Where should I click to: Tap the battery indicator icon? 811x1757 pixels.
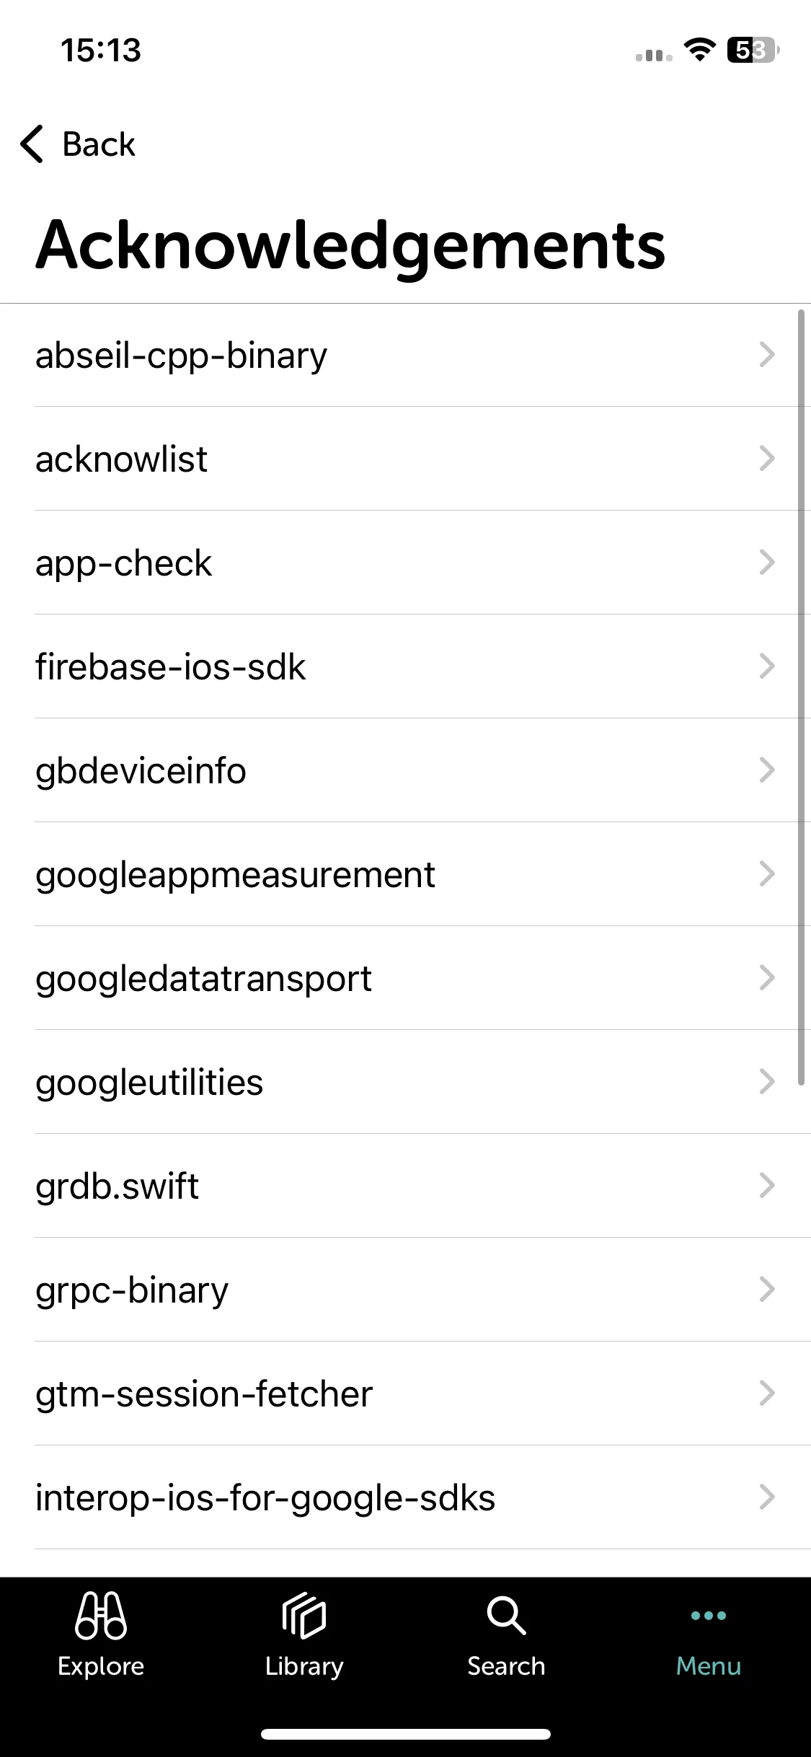tap(753, 50)
